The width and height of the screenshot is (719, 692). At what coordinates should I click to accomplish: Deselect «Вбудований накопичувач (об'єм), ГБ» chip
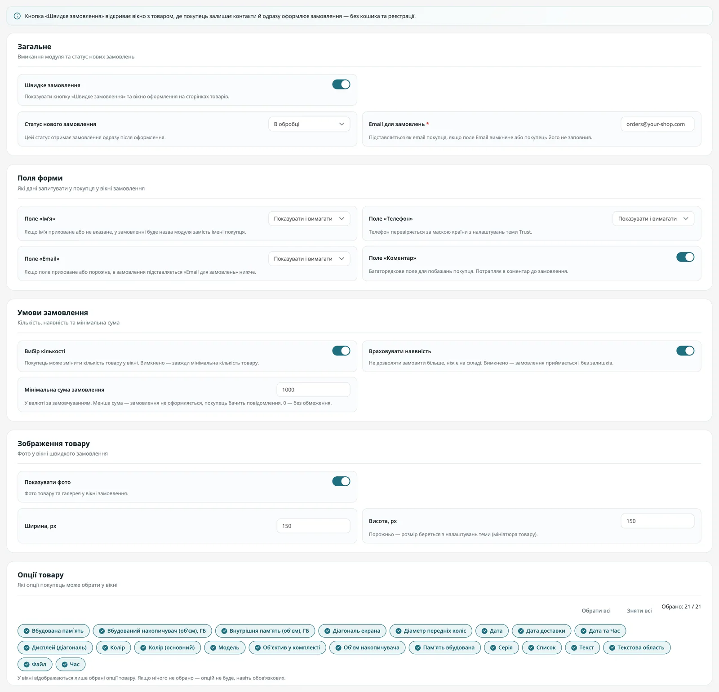pyautogui.click(x=152, y=631)
